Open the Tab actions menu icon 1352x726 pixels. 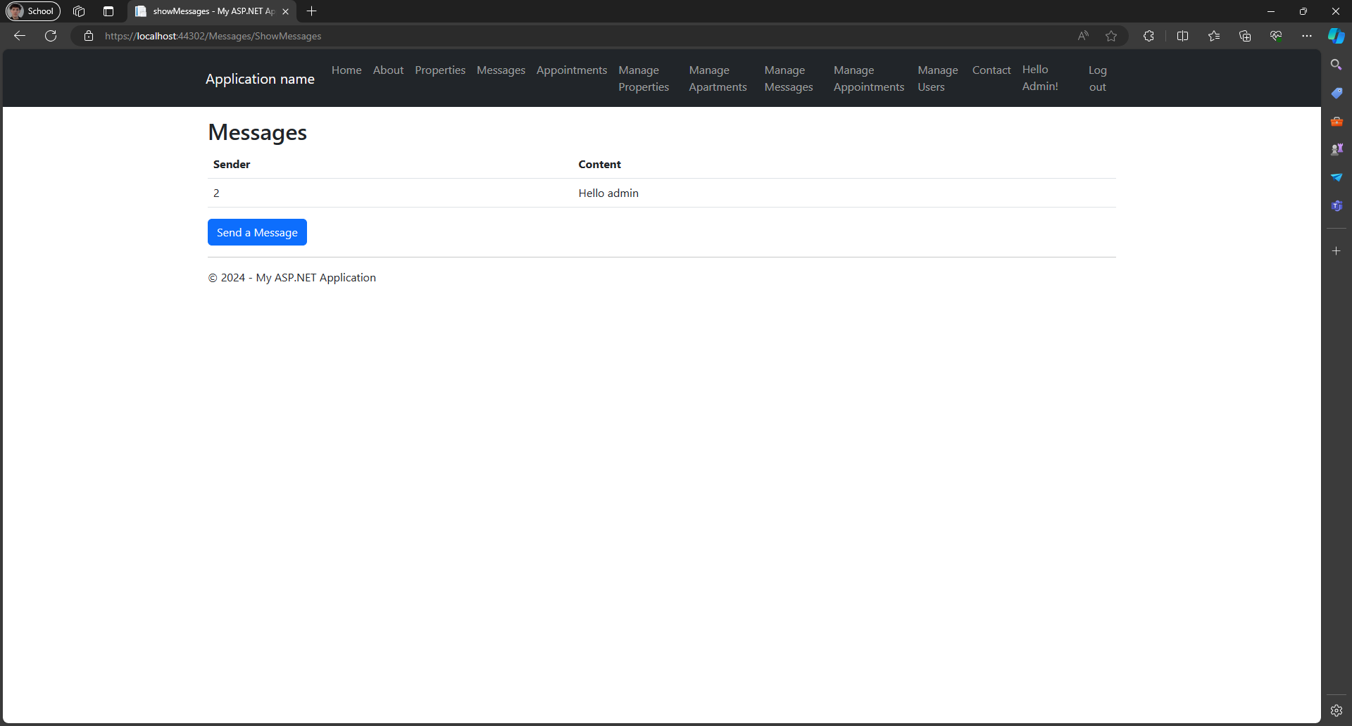pos(108,11)
